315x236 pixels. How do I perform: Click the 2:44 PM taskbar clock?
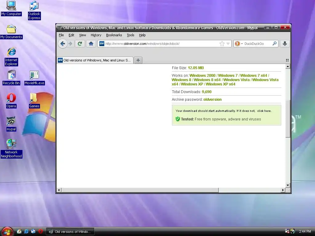[x=305, y=231]
